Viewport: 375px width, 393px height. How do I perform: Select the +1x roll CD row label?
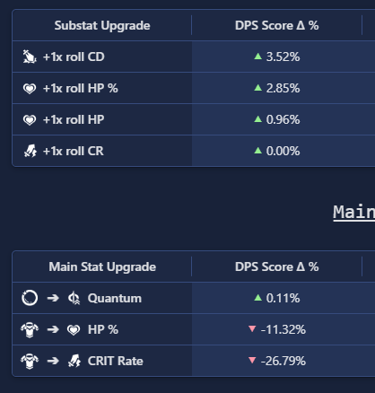click(74, 57)
